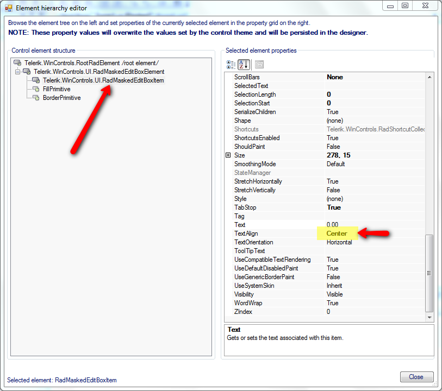
Task: Minimize the Element hierarchy editor window
Action: click(390, 6)
